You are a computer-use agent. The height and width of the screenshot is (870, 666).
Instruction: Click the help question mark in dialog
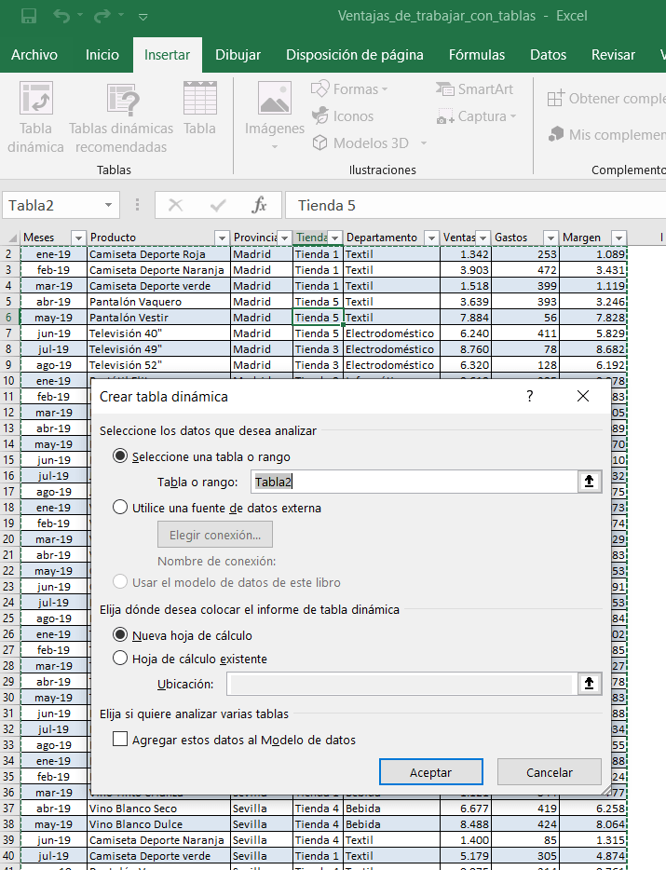point(529,396)
